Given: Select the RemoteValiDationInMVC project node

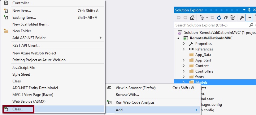Looking at the screenshot, I should (211, 38).
